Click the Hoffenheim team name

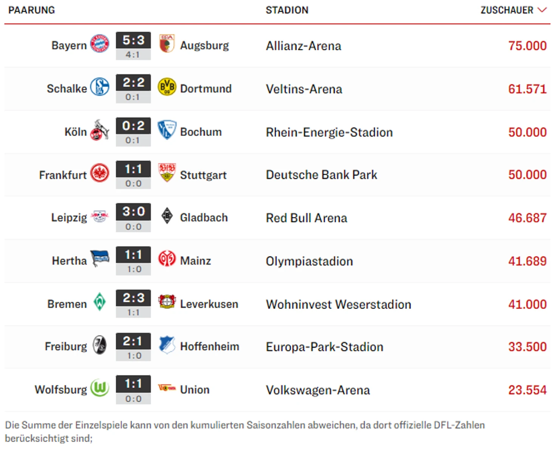click(x=209, y=347)
